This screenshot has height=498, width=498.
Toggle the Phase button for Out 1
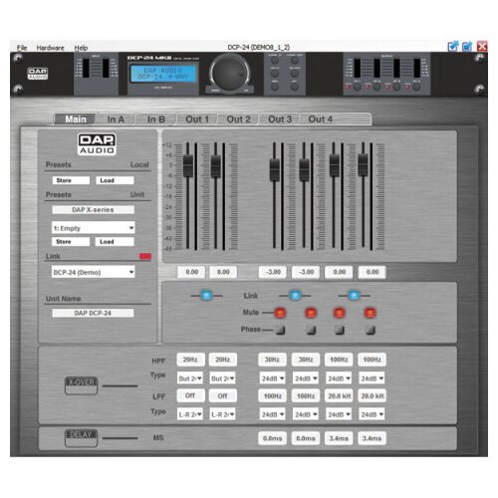pos(281,330)
